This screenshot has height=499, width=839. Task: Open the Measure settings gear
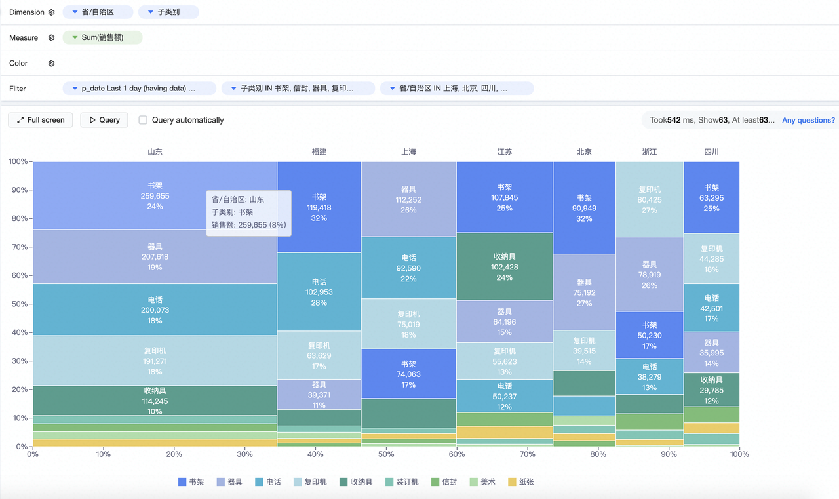pyautogui.click(x=52, y=38)
